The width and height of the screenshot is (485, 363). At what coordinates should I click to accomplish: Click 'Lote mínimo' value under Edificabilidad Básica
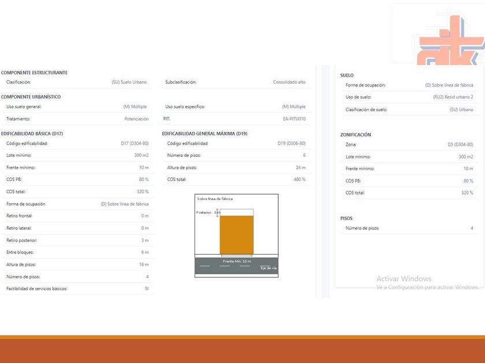(141, 155)
